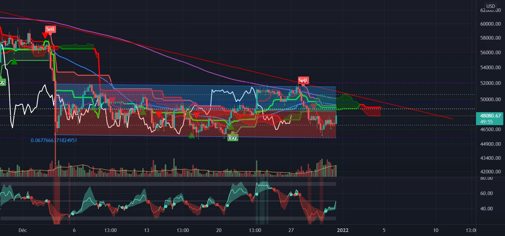
Task: Click the 20 date on time axis
Action: coord(219,230)
